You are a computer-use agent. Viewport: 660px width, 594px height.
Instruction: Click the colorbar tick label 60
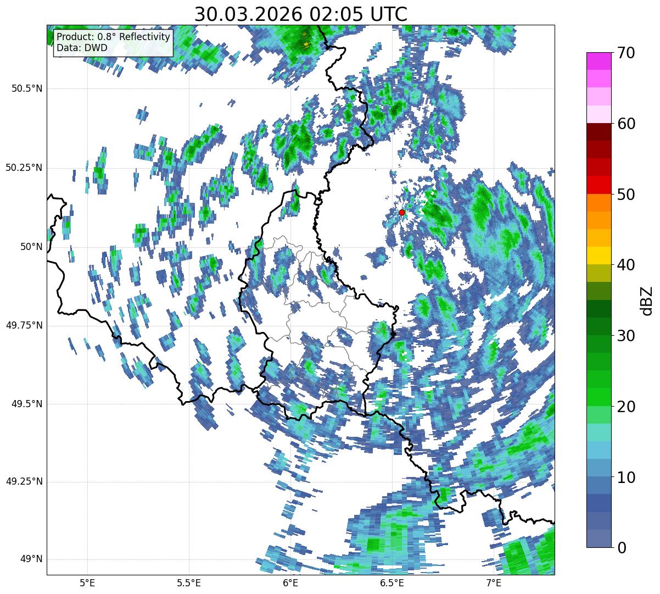(625, 124)
